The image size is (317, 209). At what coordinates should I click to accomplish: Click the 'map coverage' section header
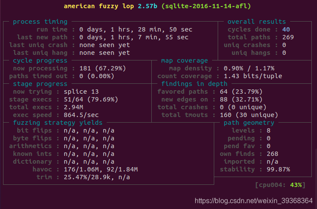click(184, 60)
